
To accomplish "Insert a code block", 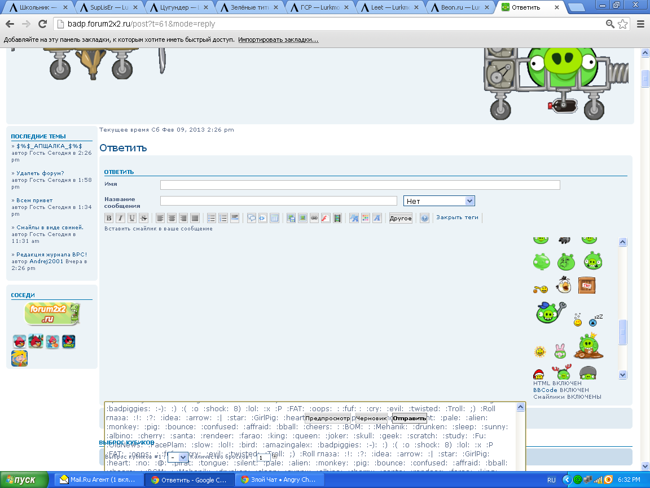I will click(263, 218).
